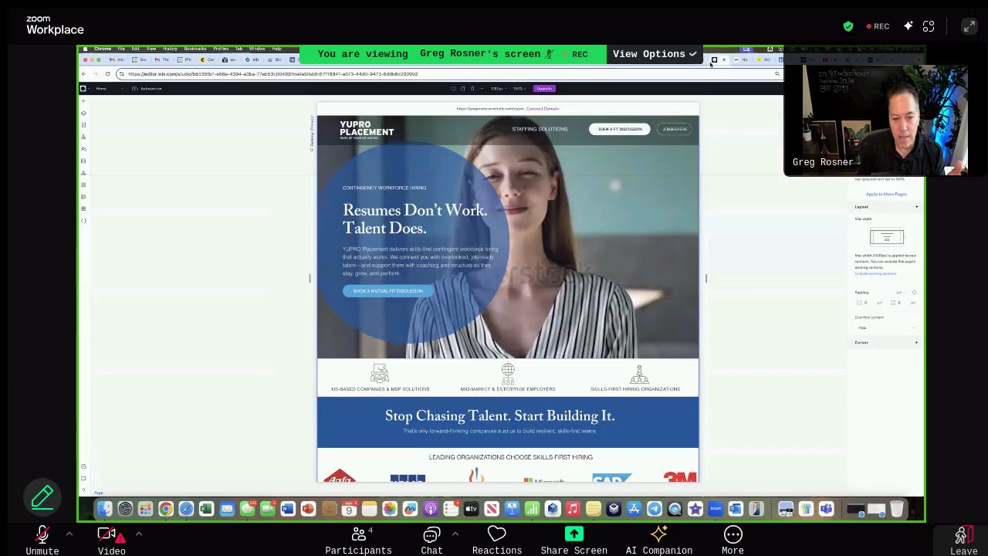The width and height of the screenshot is (988, 556).
Task: Expand video options arrow next to Video
Action: (x=139, y=534)
